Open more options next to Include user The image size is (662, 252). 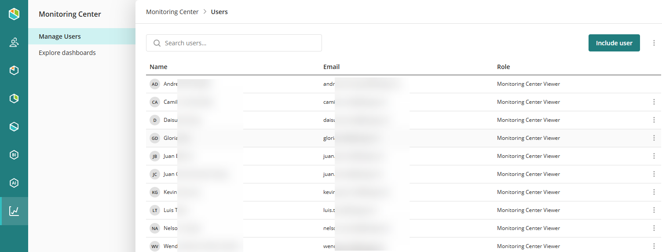point(654,43)
